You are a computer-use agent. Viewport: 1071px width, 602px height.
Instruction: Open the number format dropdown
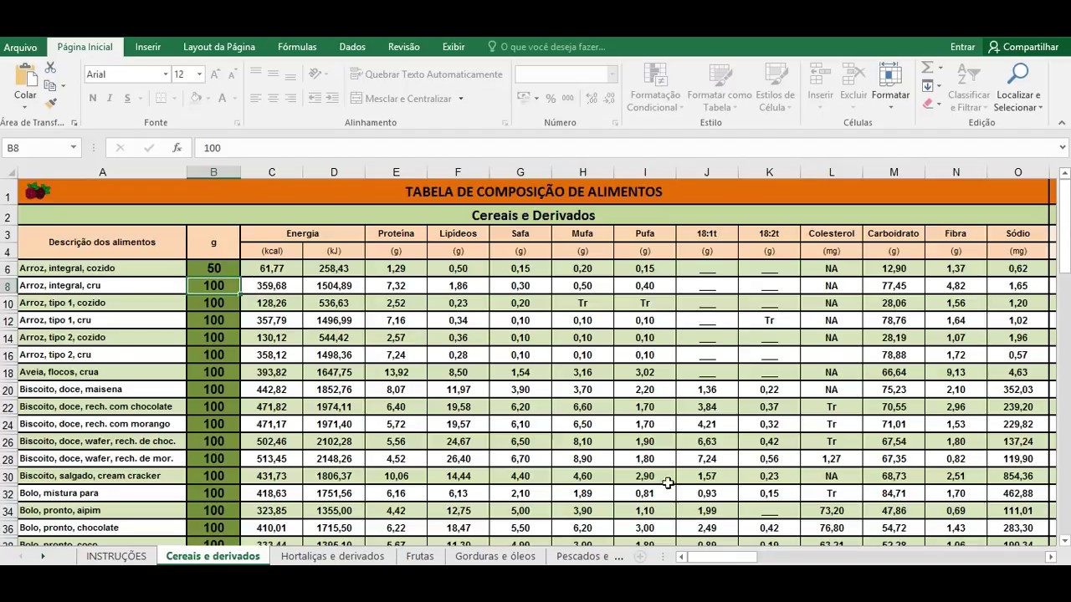(612, 74)
